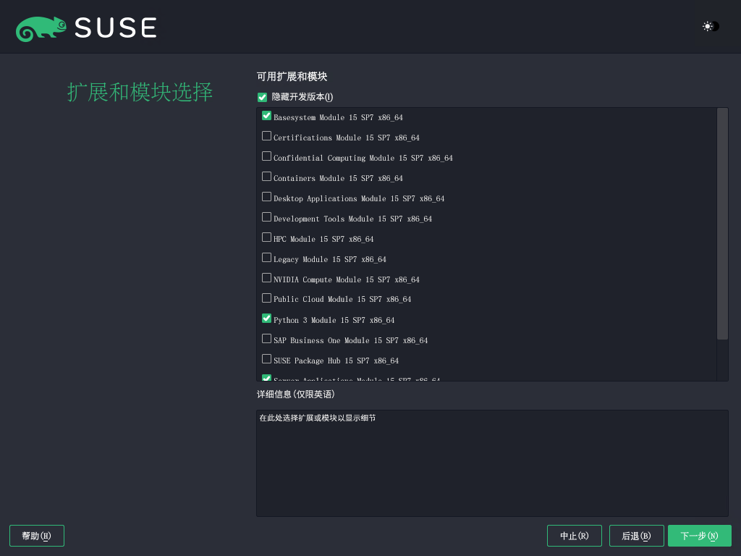Click the Next (下一步) button
741x556 pixels.
pyautogui.click(x=700, y=536)
